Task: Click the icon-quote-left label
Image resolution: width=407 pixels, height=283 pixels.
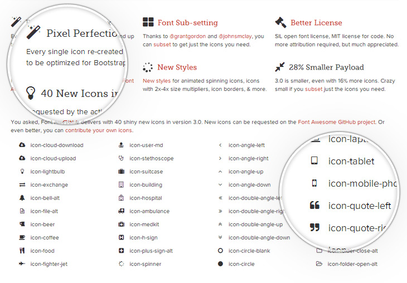Action: click(x=360, y=206)
